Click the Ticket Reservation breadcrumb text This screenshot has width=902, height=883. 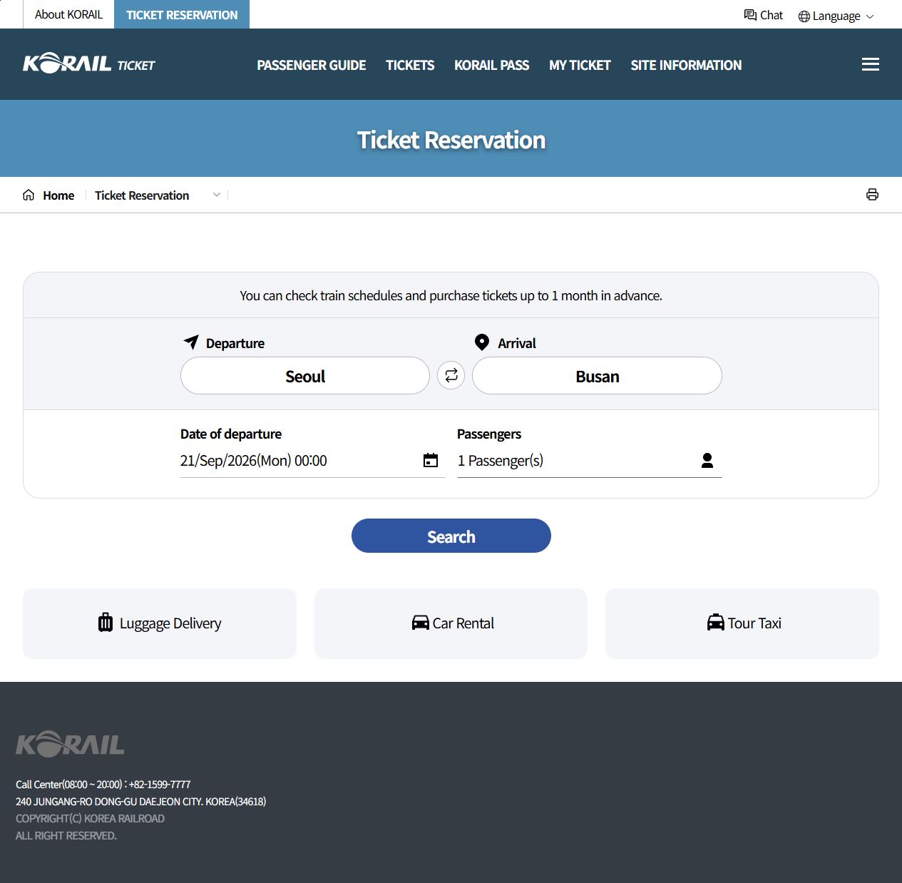point(142,195)
